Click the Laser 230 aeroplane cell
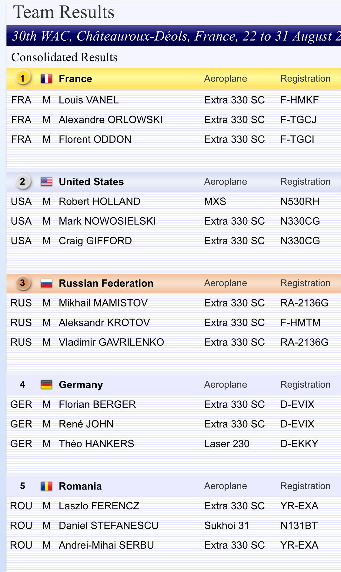The width and height of the screenshot is (341, 572). point(227,444)
